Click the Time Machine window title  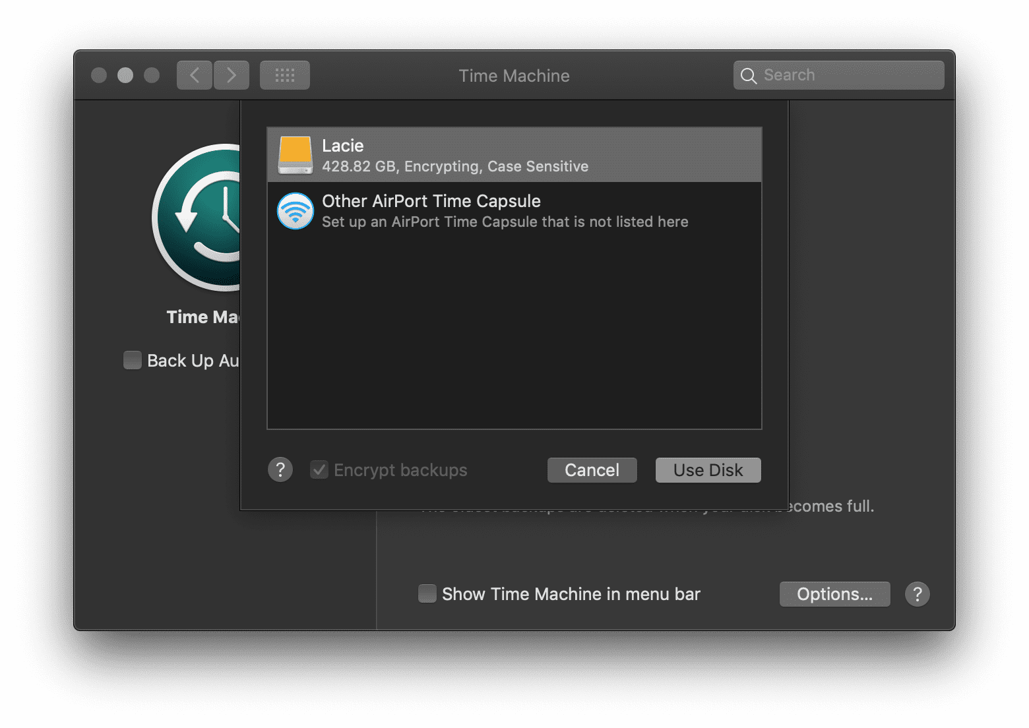coord(514,75)
